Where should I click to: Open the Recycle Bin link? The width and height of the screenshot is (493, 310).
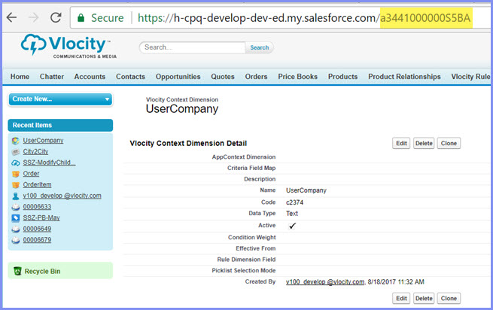point(42,271)
